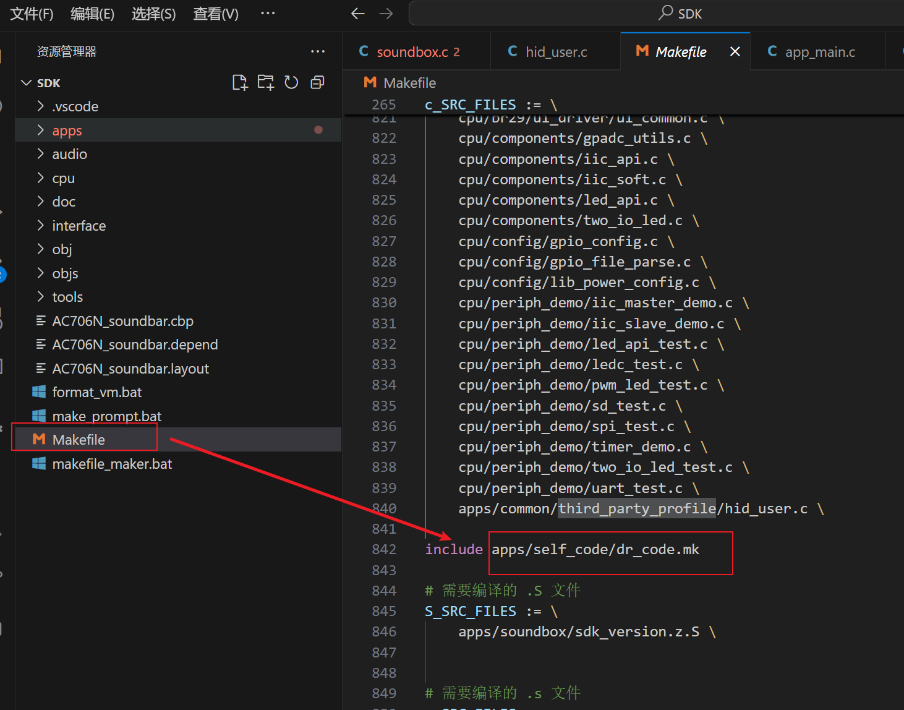Expand the doc folder

[x=41, y=202]
